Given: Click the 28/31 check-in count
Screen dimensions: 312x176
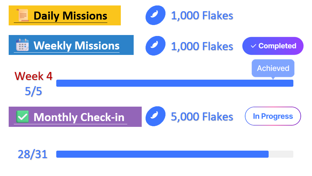Looking at the screenshot, I should (32, 154).
